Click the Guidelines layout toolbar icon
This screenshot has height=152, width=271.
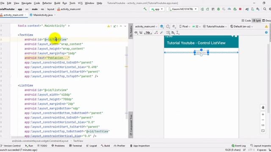178,33
